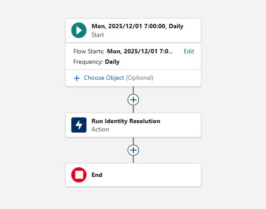266x209 pixels.
Task: Click the Flow Starts label
Action: point(89,51)
